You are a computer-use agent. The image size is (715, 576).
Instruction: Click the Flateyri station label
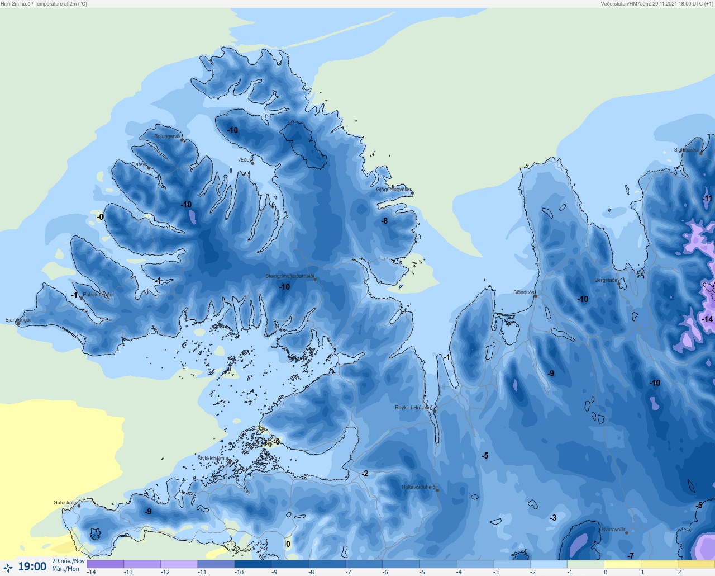coord(140,164)
